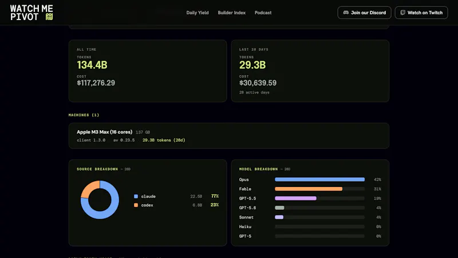458x258 pixels.
Task: Click the Machines (1) heading
Action: (x=84, y=115)
